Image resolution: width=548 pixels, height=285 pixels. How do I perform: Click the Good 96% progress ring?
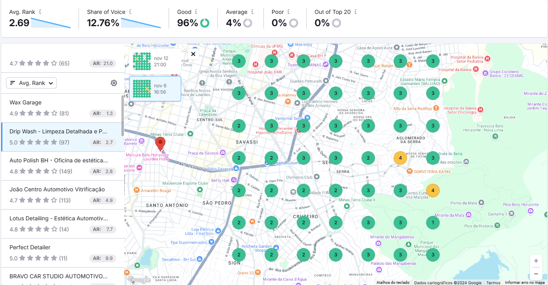205,23
